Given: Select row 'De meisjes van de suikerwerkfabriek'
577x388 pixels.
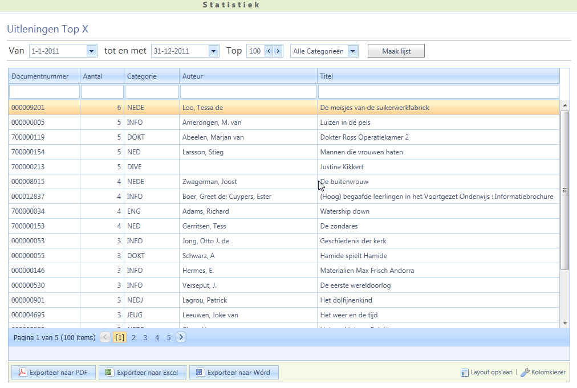Looking at the screenshot, I should pos(284,108).
